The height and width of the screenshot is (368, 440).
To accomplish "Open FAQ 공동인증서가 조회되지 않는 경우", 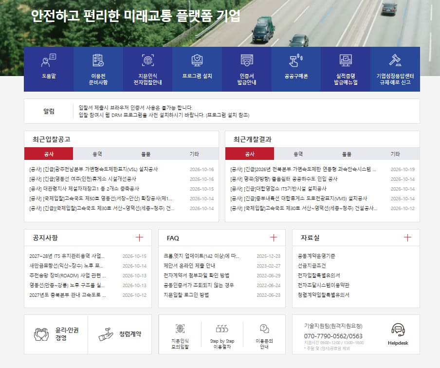I will click(x=199, y=285).
